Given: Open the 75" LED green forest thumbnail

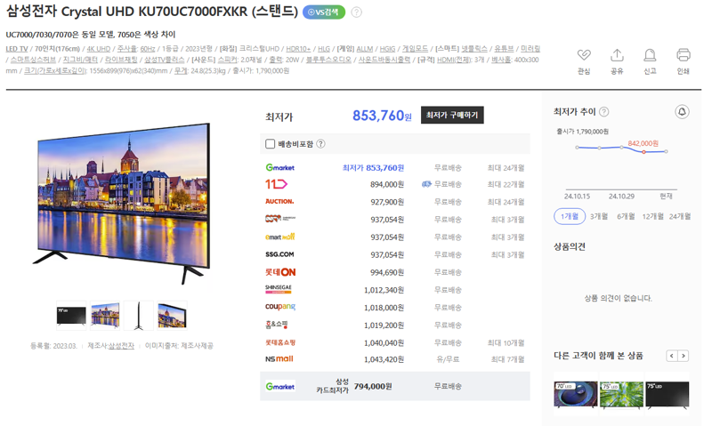Looking at the screenshot, I should click(621, 394).
